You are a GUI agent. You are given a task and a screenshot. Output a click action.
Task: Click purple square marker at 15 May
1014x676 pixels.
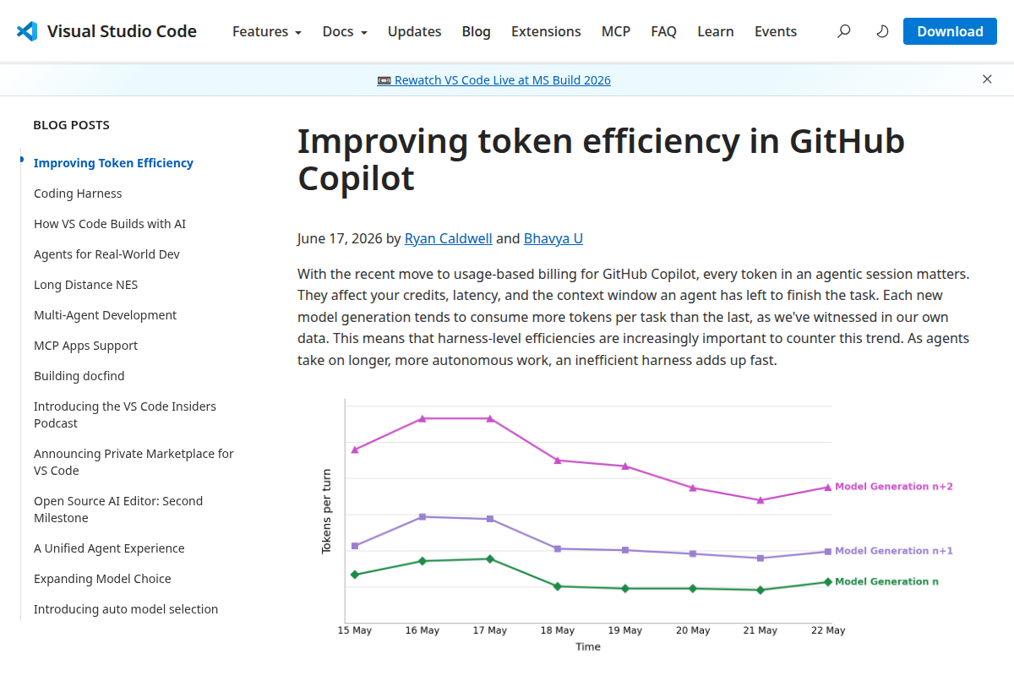click(355, 546)
